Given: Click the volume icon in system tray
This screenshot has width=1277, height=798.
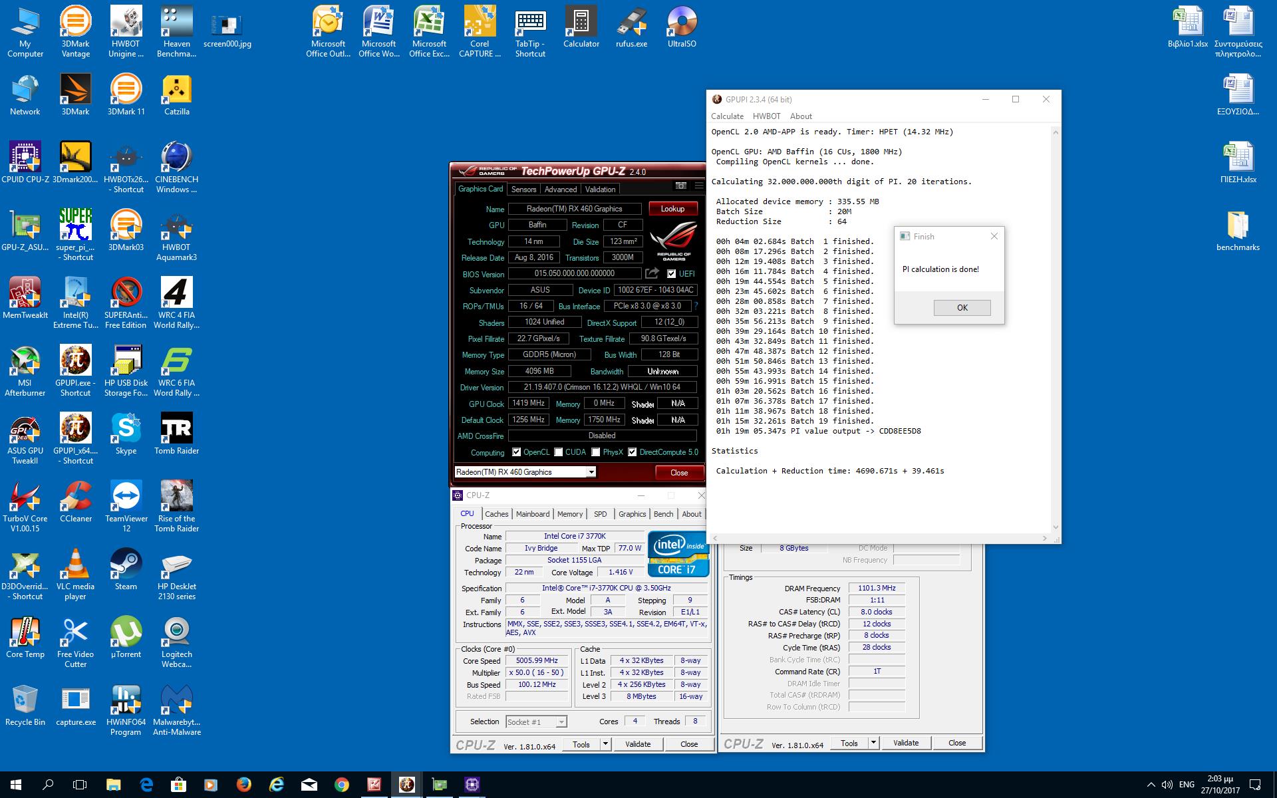Looking at the screenshot, I should [1167, 785].
